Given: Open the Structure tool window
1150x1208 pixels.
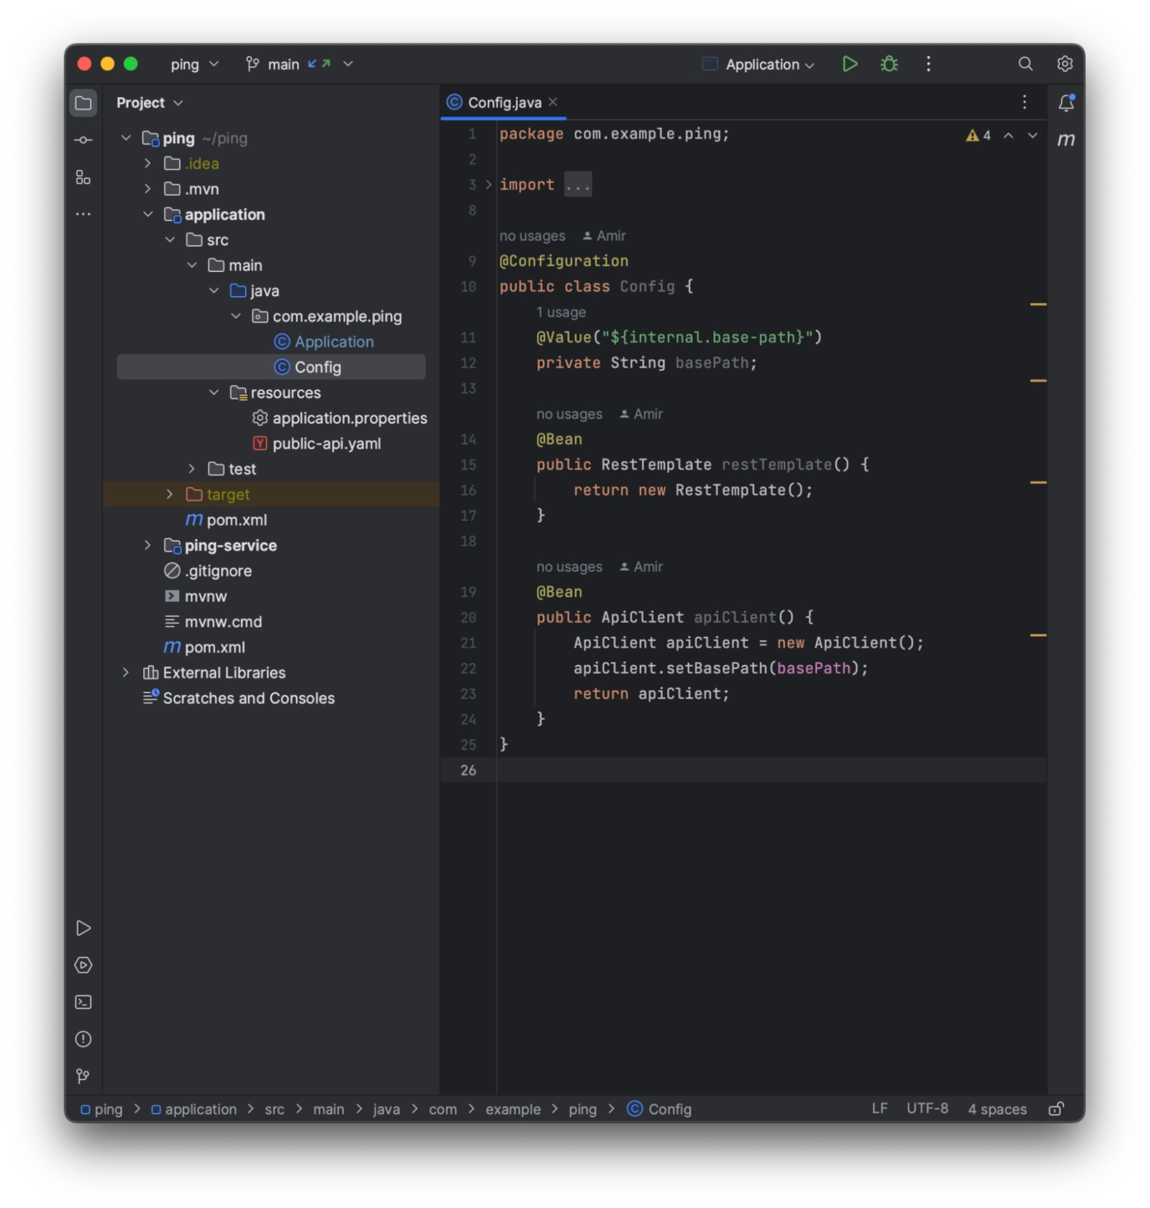Looking at the screenshot, I should pos(83,177).
